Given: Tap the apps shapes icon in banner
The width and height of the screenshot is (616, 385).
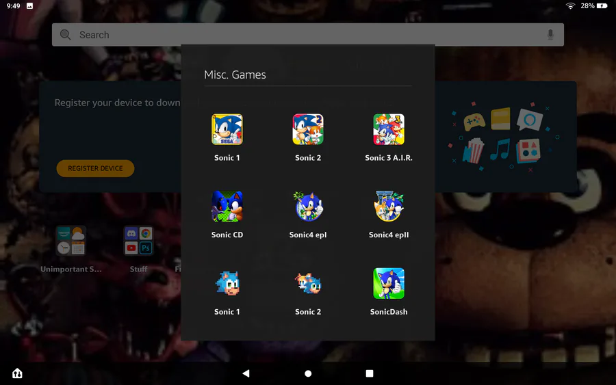Looking at the screenshot, I should (528, 150).
